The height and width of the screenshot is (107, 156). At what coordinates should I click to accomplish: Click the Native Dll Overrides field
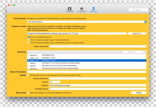[87, 72]
